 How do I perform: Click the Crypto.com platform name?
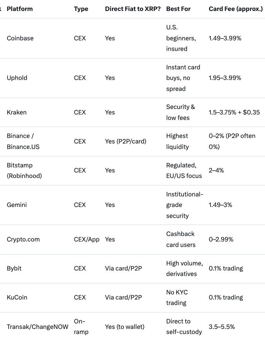[x=23, y=240]
